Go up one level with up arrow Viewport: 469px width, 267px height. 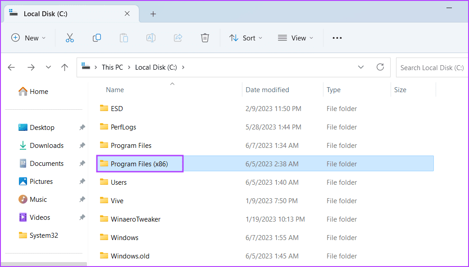tap(64, 67)
